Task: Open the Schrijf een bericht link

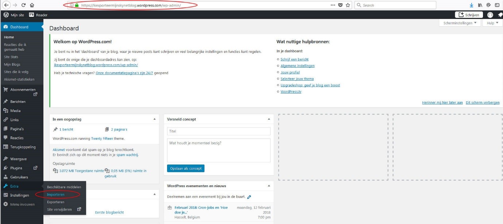Action: point(294,59)
